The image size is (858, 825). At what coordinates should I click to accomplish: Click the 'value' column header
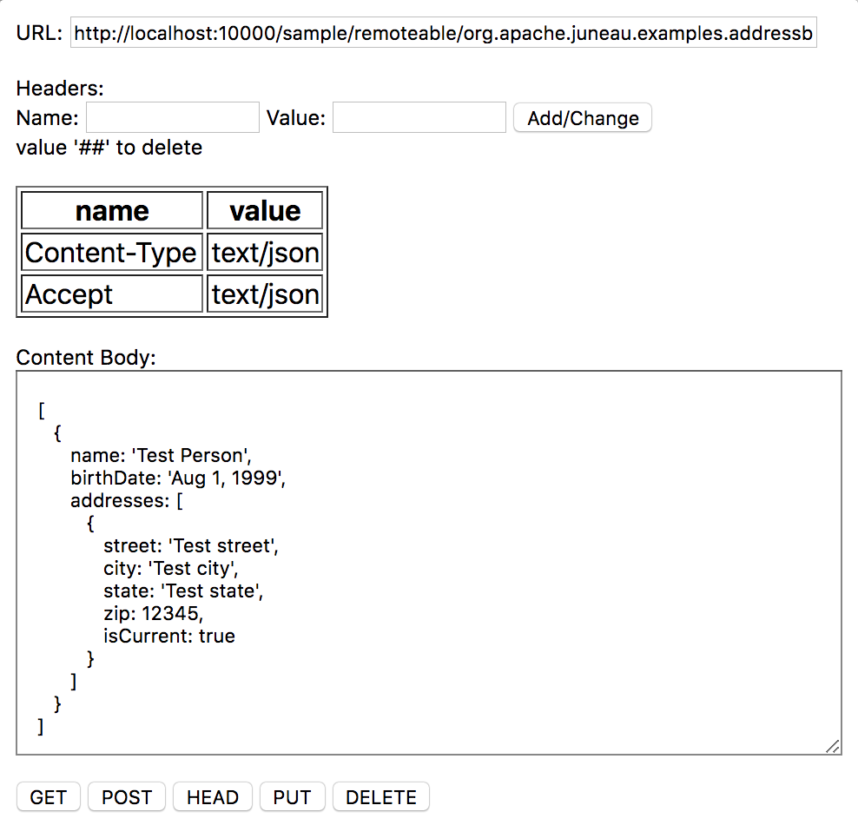pyautogui.click(x=265, y=211)
